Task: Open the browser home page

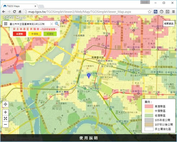Action: click(x=20, y=12)
